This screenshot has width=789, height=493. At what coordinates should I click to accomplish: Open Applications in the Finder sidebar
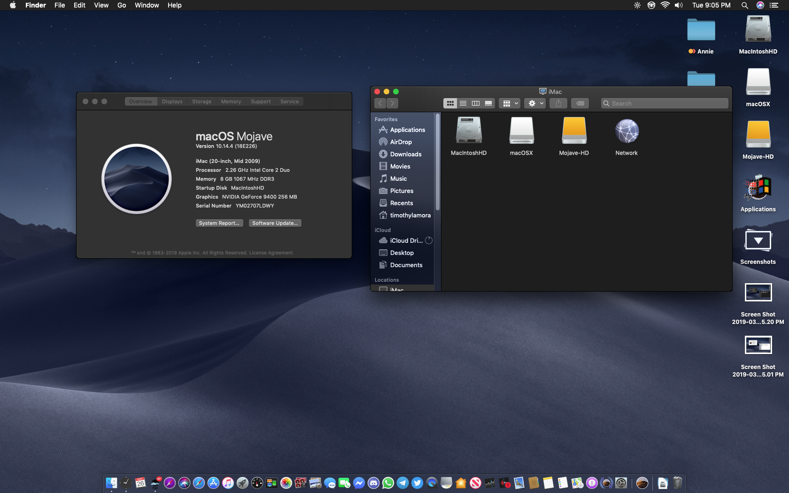403,130
